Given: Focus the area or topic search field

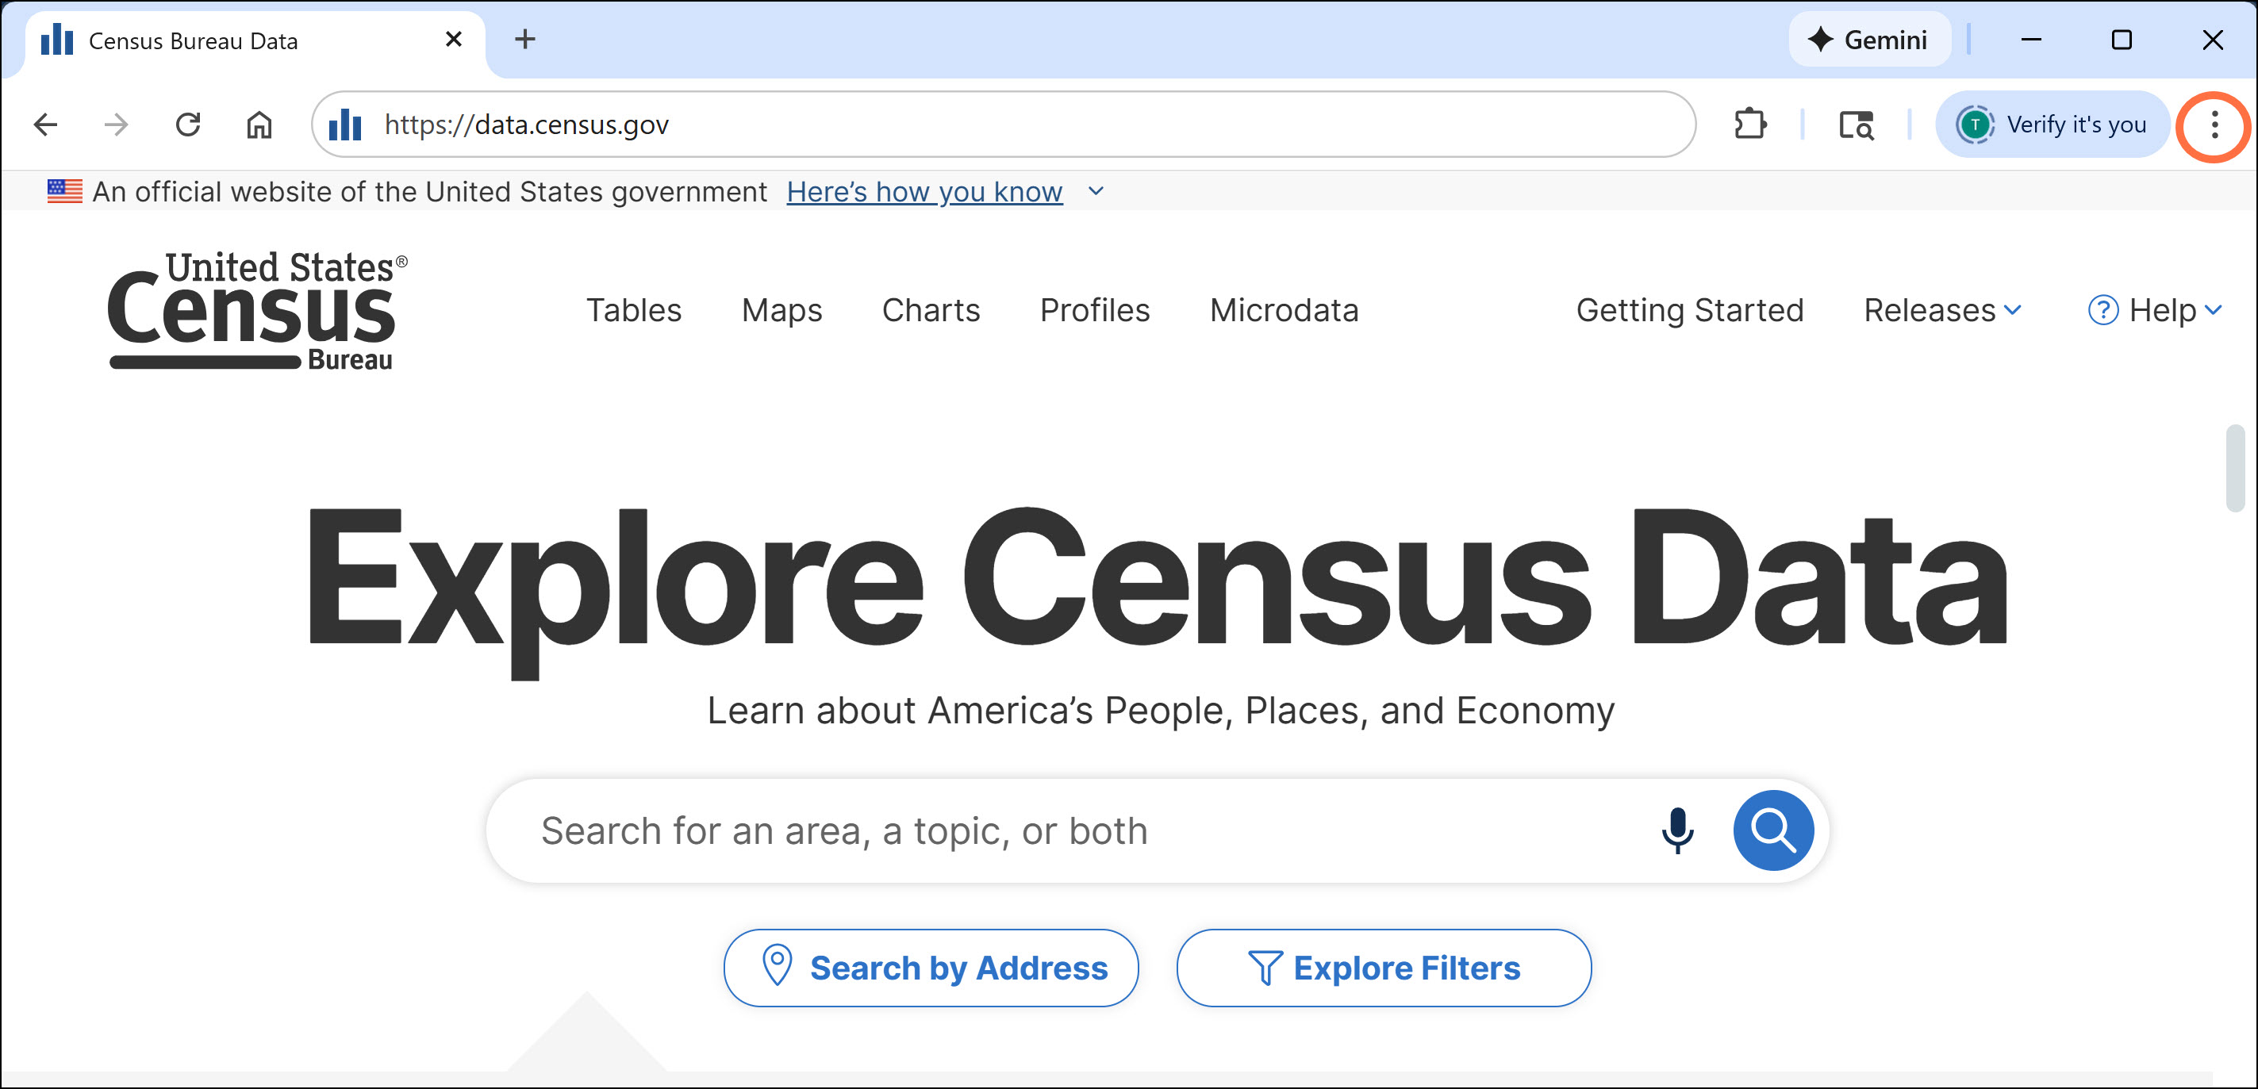Looking at the screenshot, I should (1052, 830).
